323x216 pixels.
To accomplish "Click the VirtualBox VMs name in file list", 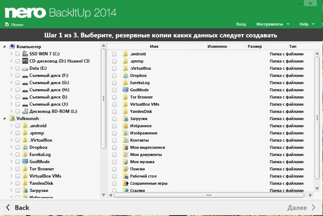I will coord(145,104).
